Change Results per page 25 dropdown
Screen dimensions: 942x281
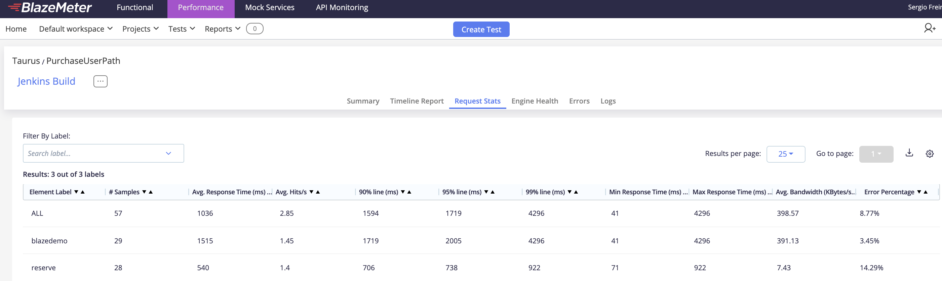(x=785, y=154)
